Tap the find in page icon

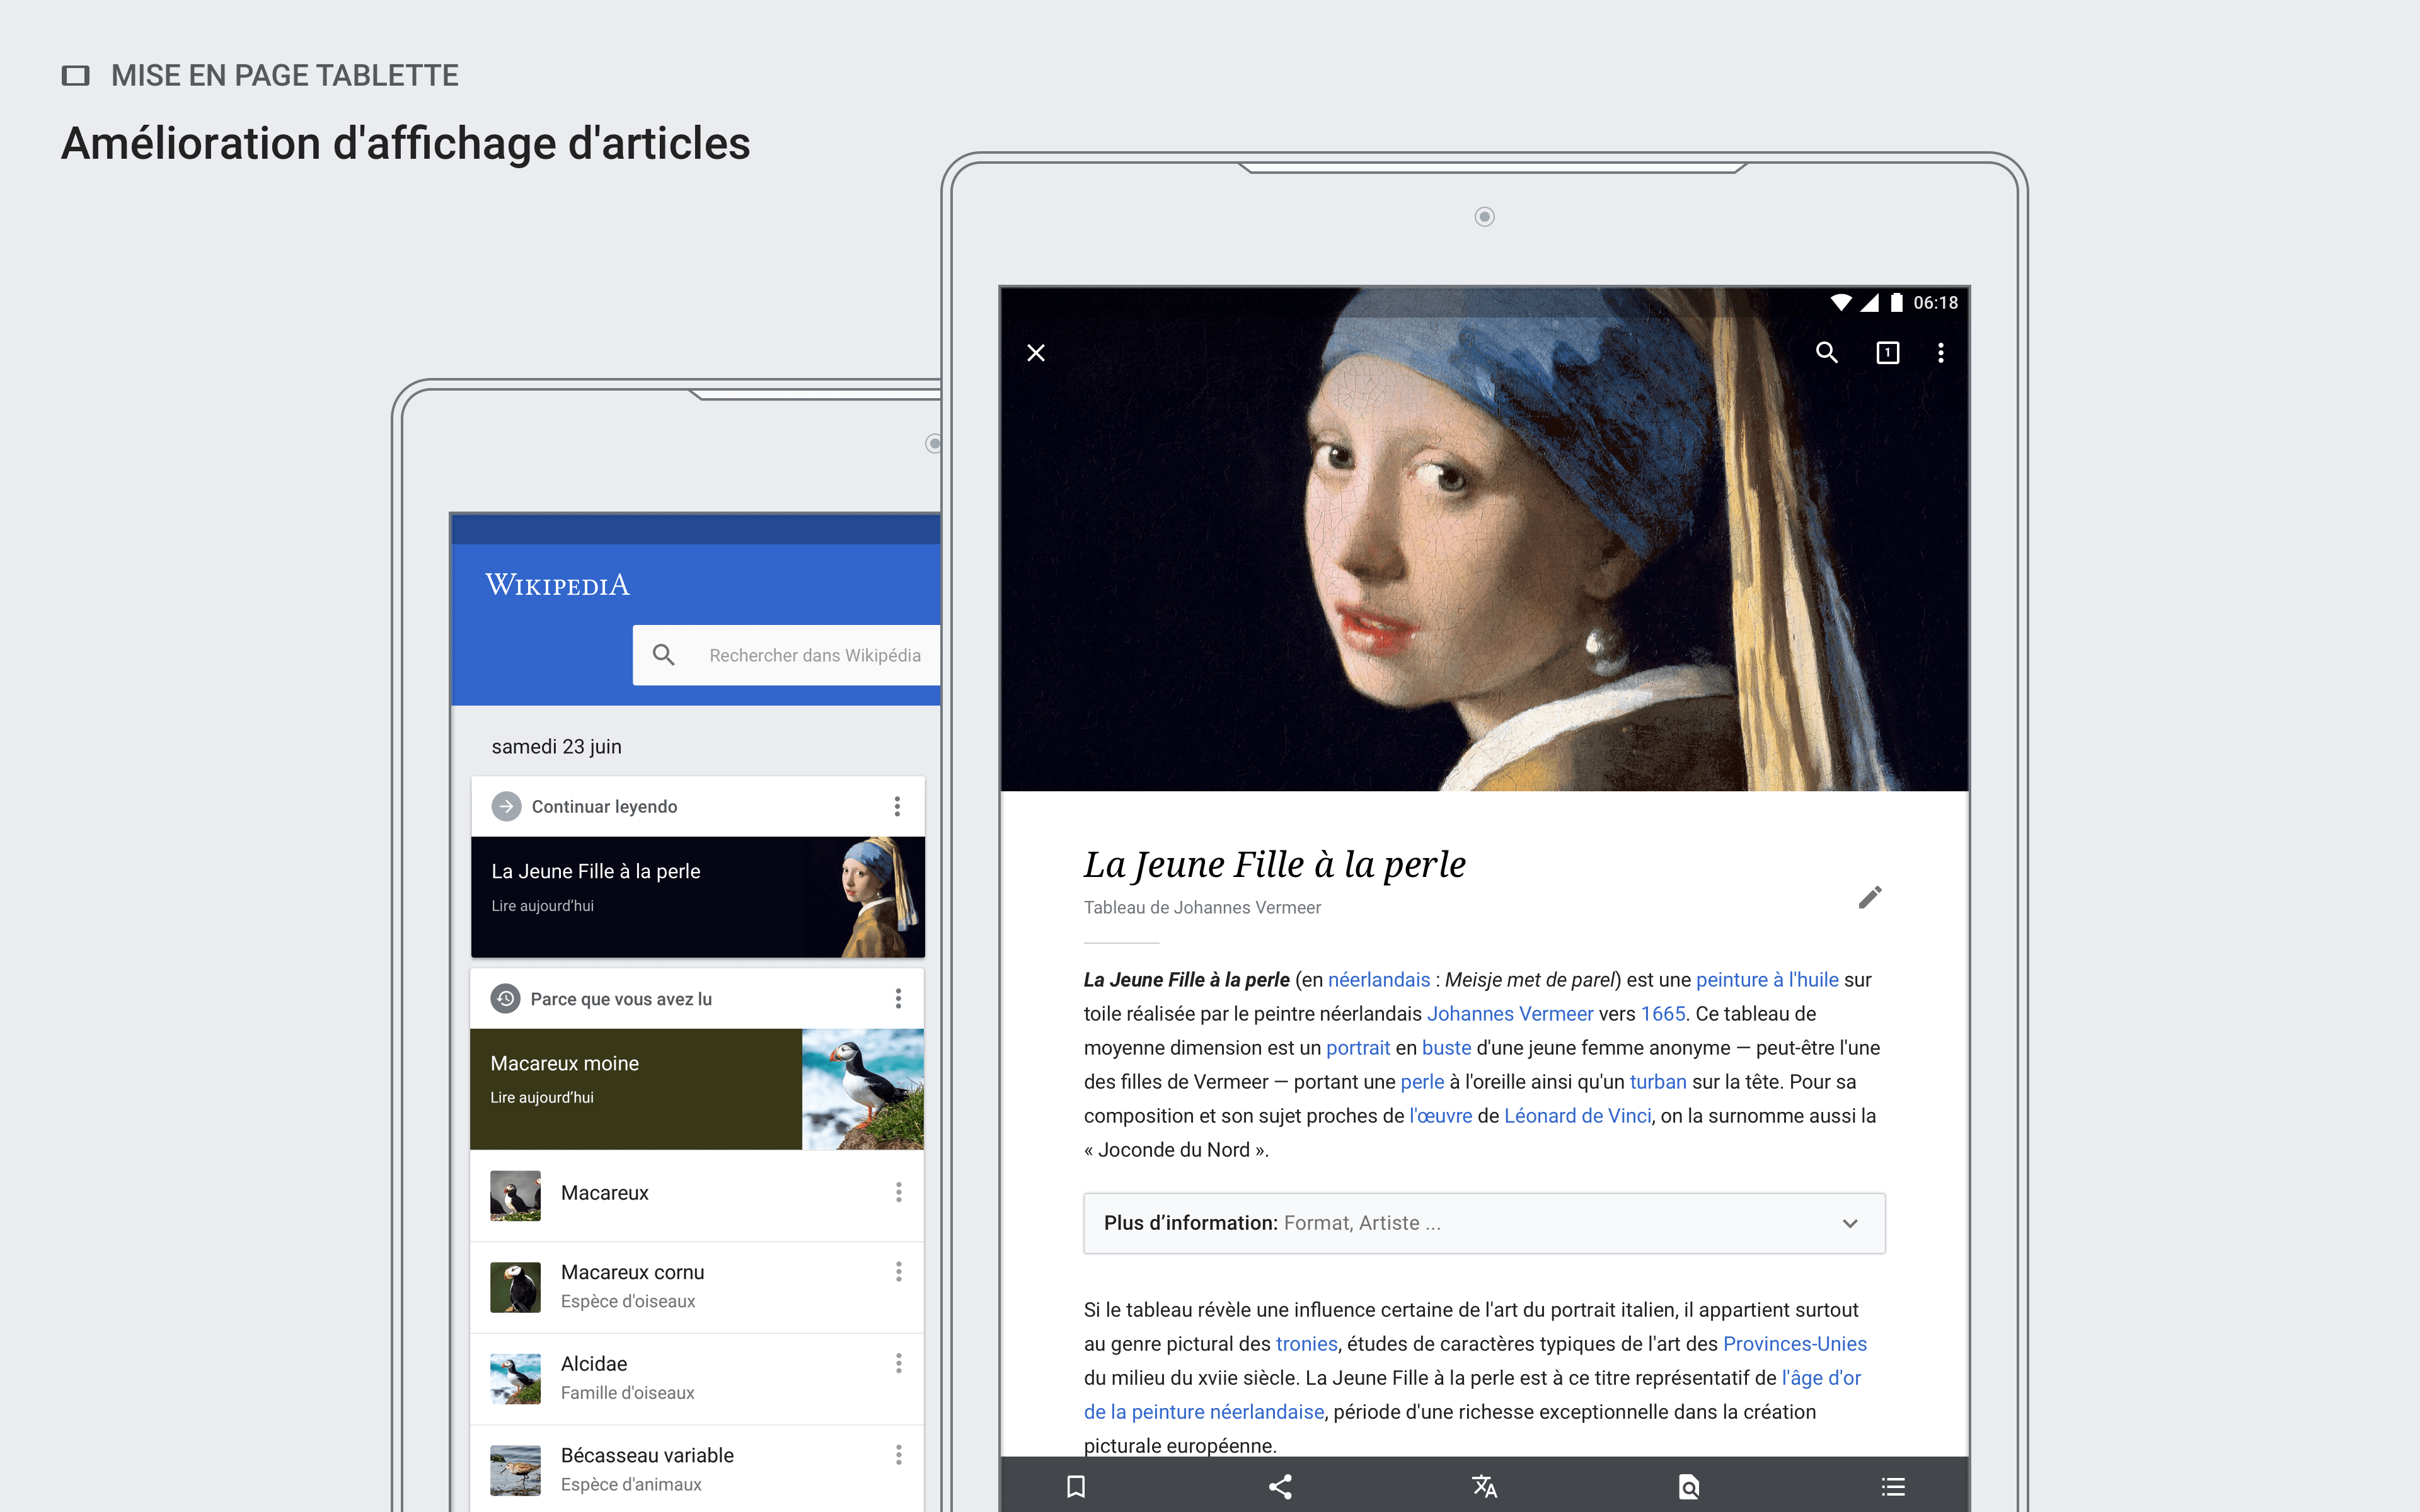coord(1688,1486)
